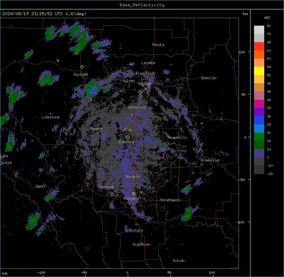284x277 pixels.
Task: Select the slate purple 0–10 dBZ legend swatch
Action: [x=259, y=153]
